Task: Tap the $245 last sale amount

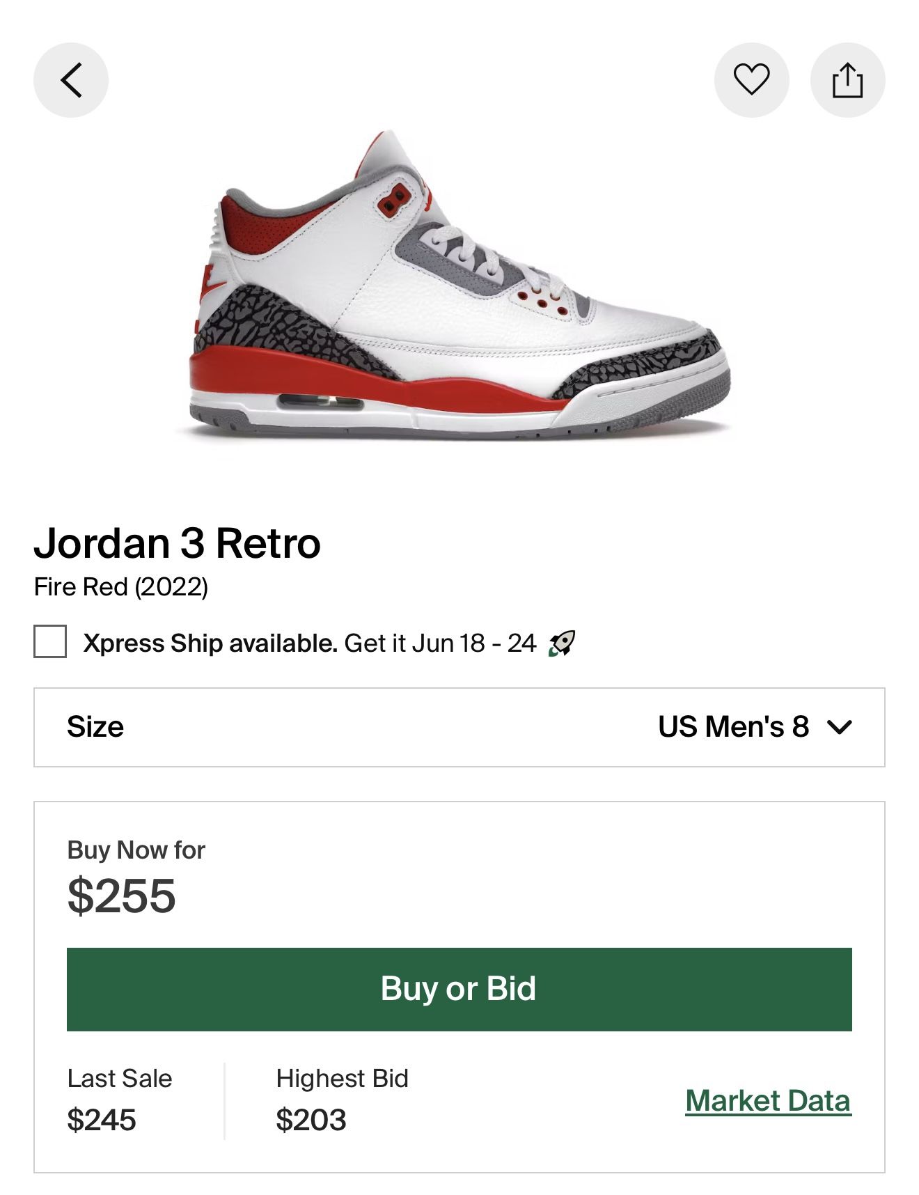Action: (102, 1120)
